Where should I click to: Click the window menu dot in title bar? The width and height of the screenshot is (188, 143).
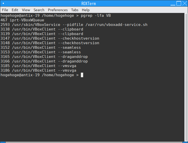point(3,3)
